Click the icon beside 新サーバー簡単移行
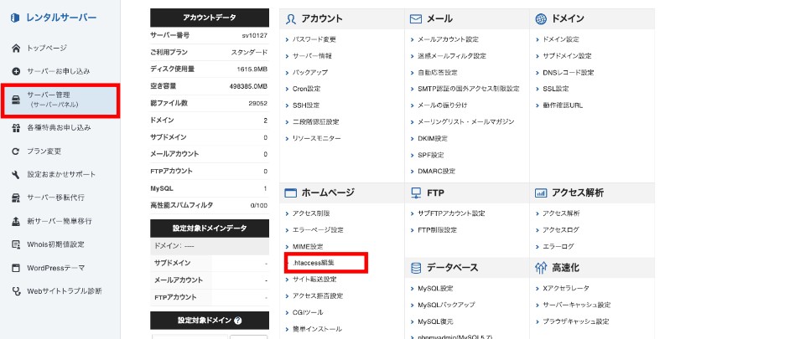 [x=16, y=221]
